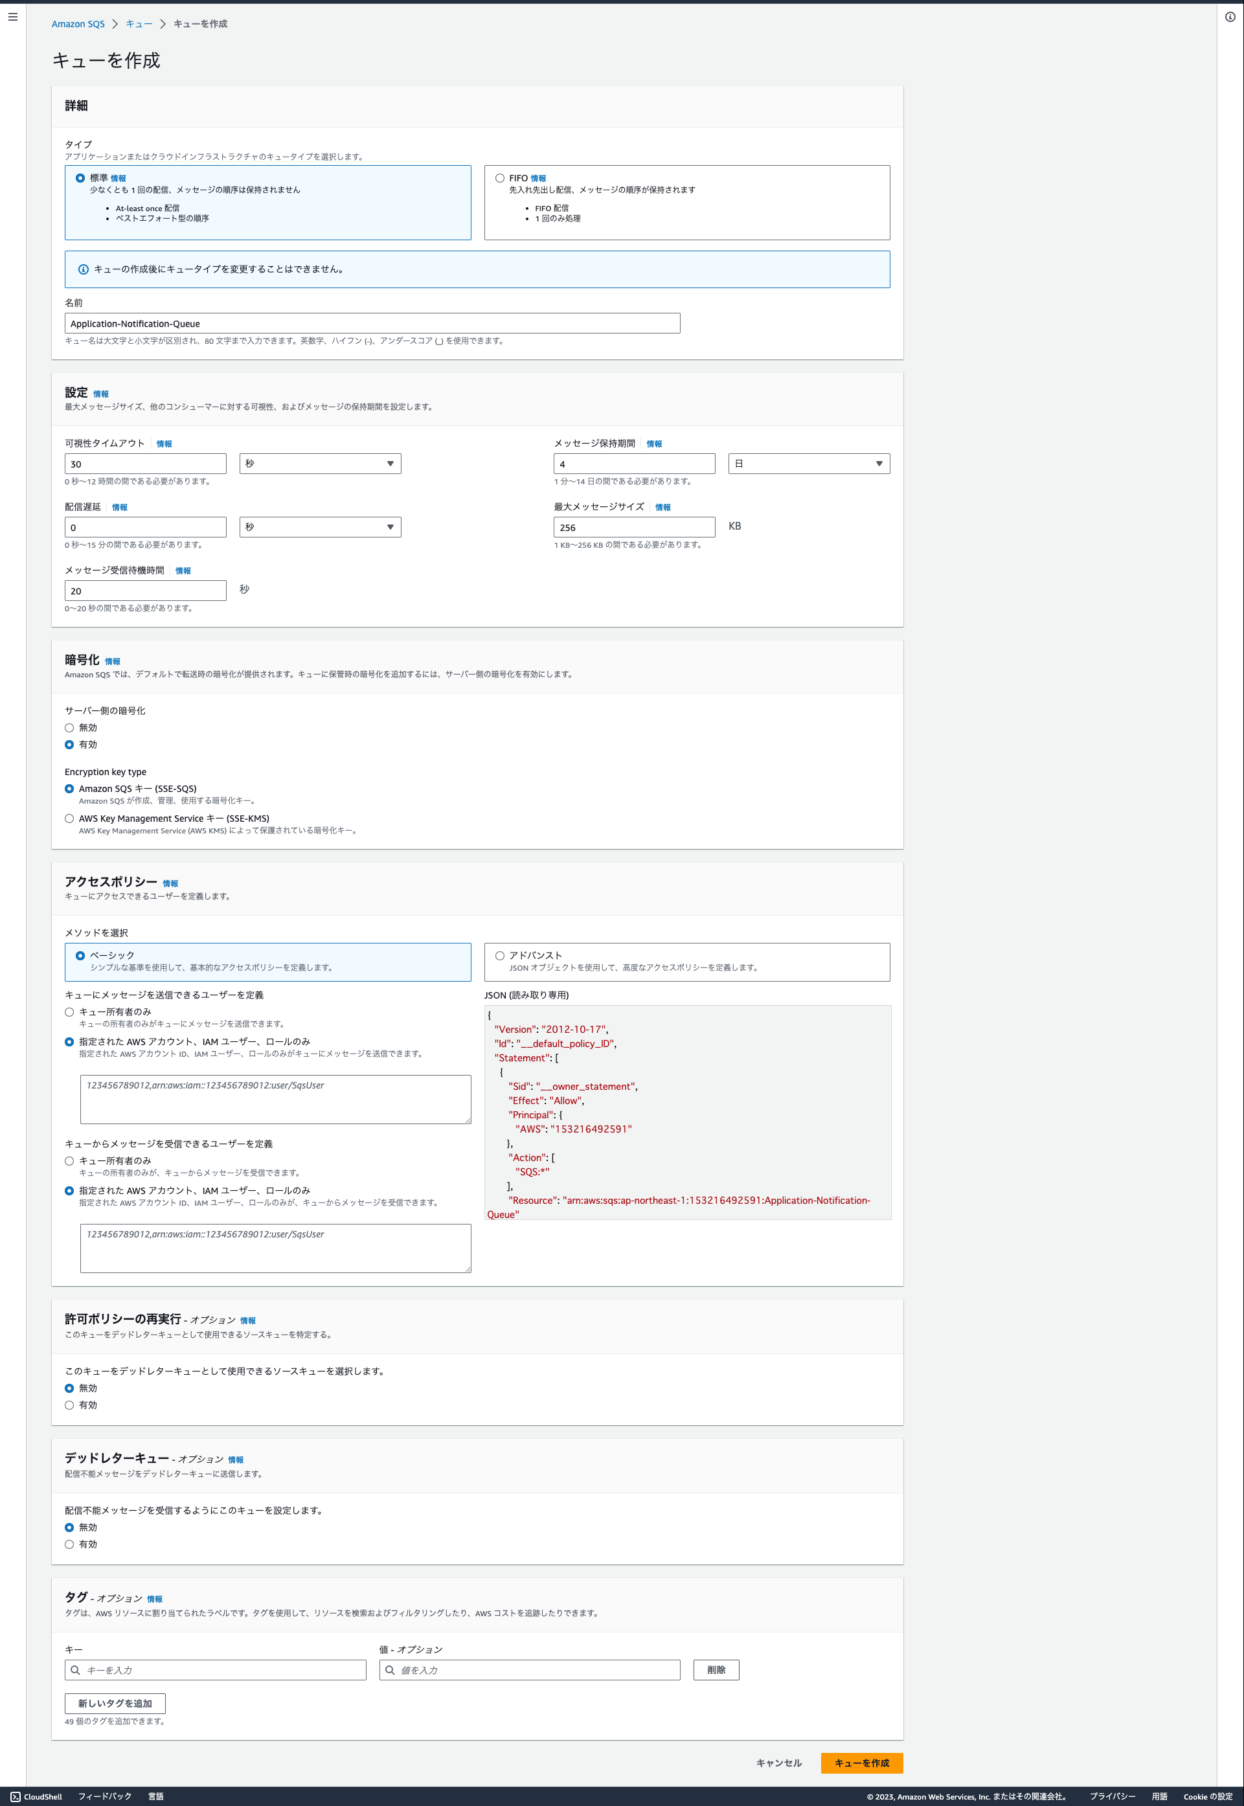
Task: Open プライバシー footer link
Action: point(1113,1796)
